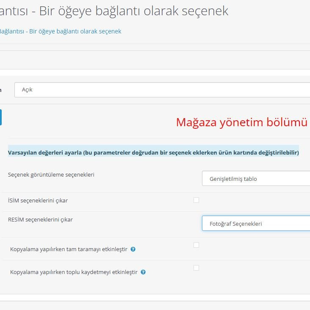Click help icon beside tam taramayı etkinleştir
Viewport: 310px width, 310px height.
pos(133,249)
